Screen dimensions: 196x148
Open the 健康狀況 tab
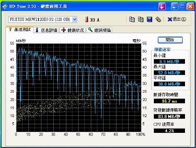(x=73, y=30)
